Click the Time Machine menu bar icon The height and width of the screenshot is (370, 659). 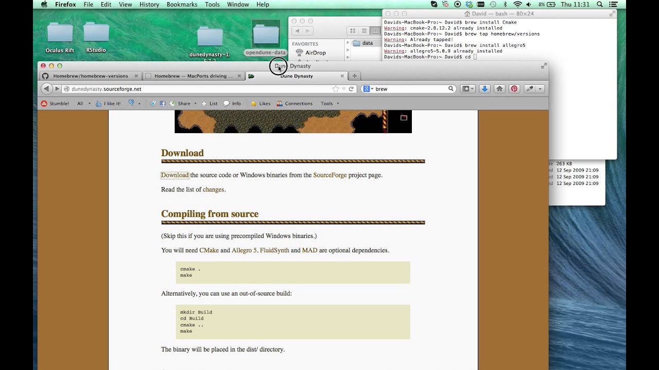pos(493,5)
